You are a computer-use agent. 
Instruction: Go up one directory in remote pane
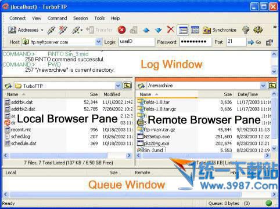tap(272, 86)
